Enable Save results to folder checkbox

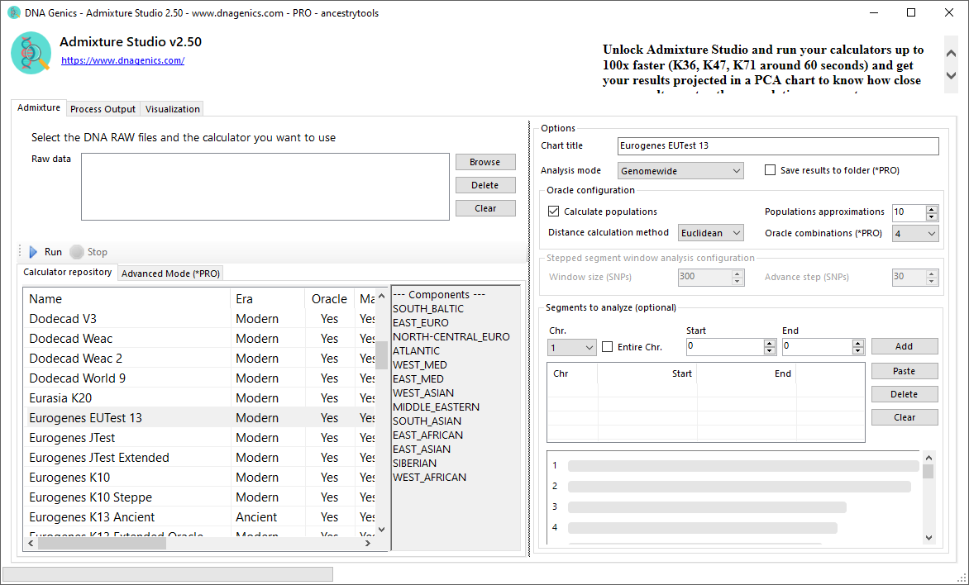pyautogui.click(x=770, y=170)
